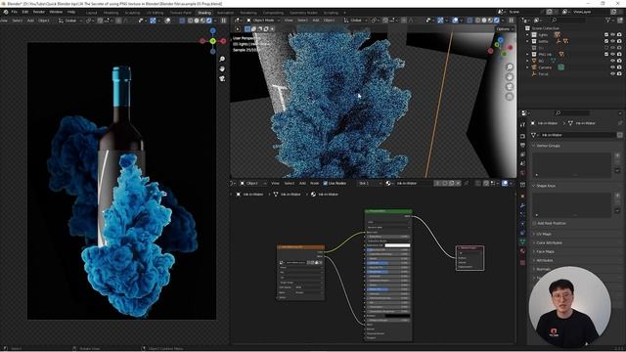Open Add menu in node editor header
Viewport: 626px width, 352px height.
point(302,183)
